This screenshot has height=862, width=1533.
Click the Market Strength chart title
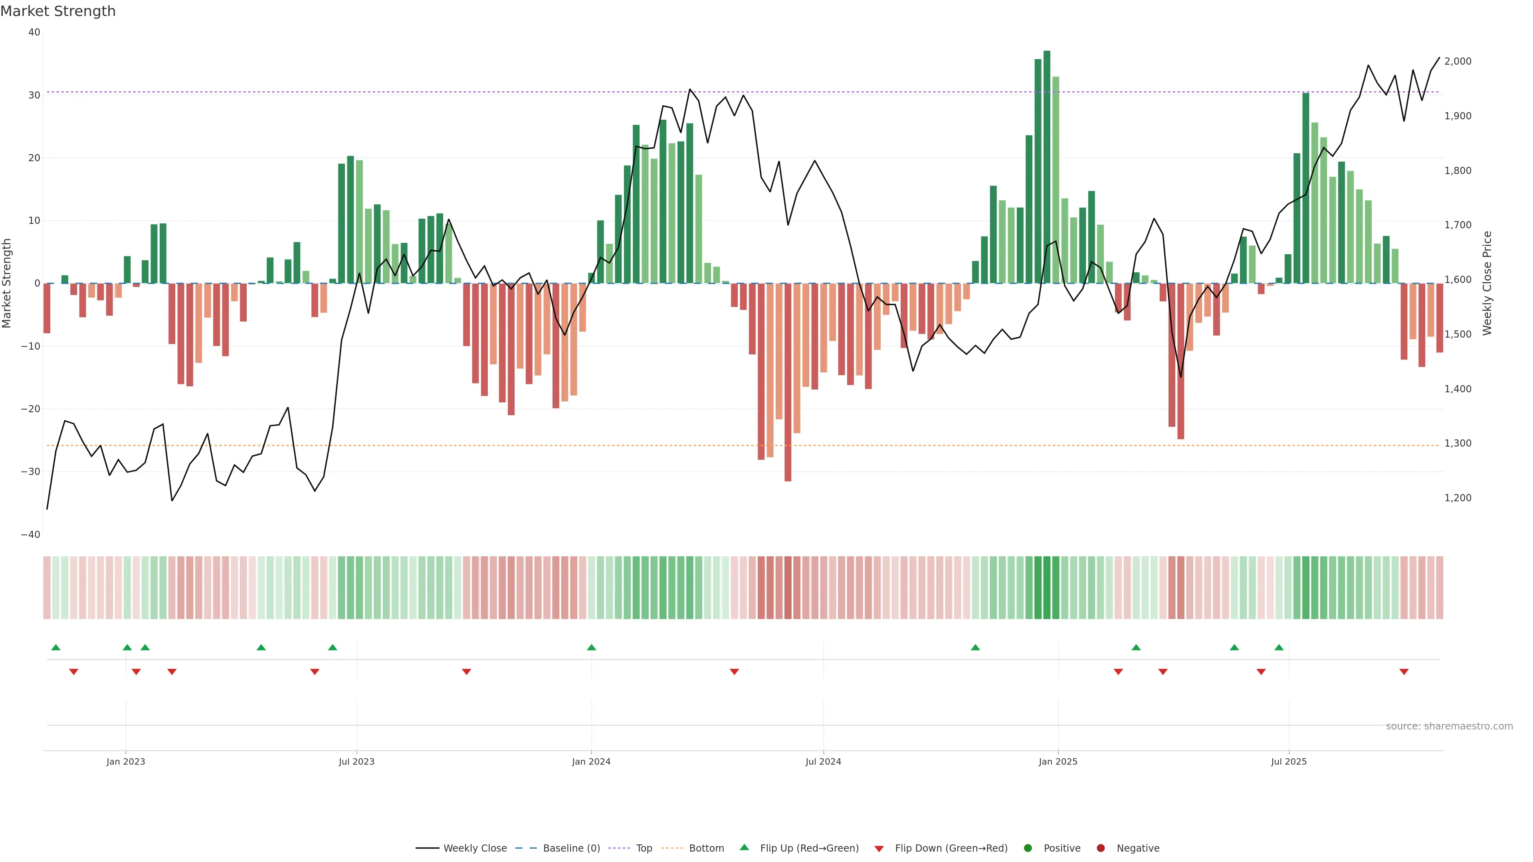point(58,11)
